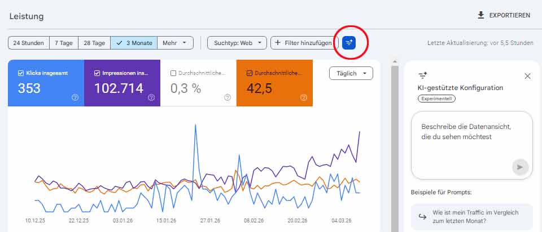Click the plus icon in Filter hinzufügen
This screenshot has width=542, height=232.
pyautogui.click(x=278, y=43)
